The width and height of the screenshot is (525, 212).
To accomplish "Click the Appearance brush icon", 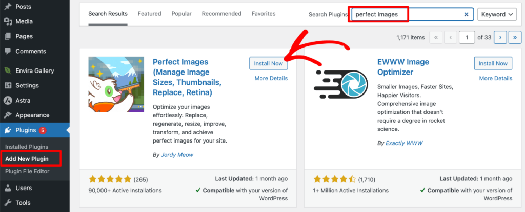I will (8, 115).
